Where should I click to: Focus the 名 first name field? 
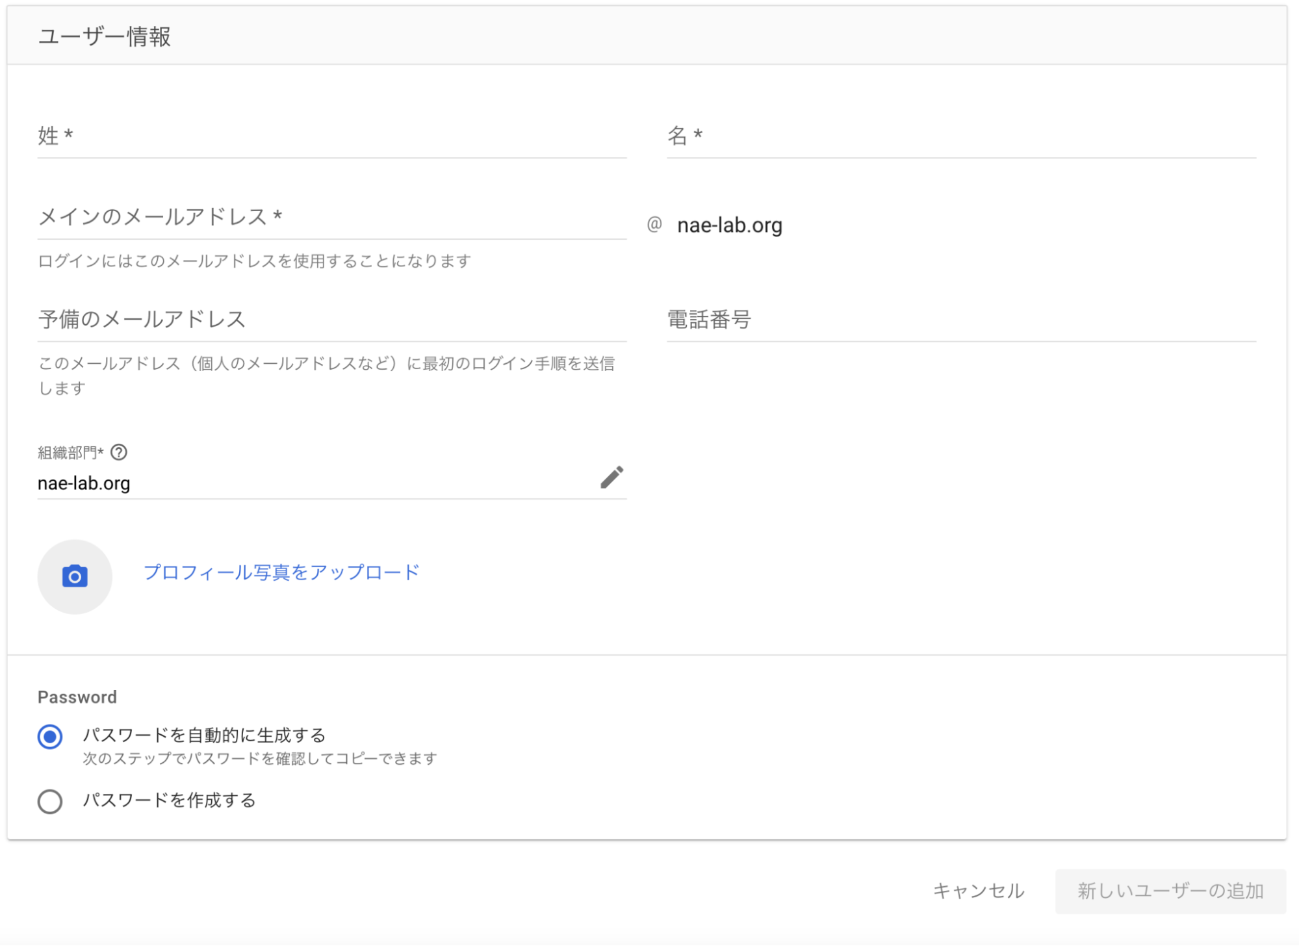pos(960,136)
